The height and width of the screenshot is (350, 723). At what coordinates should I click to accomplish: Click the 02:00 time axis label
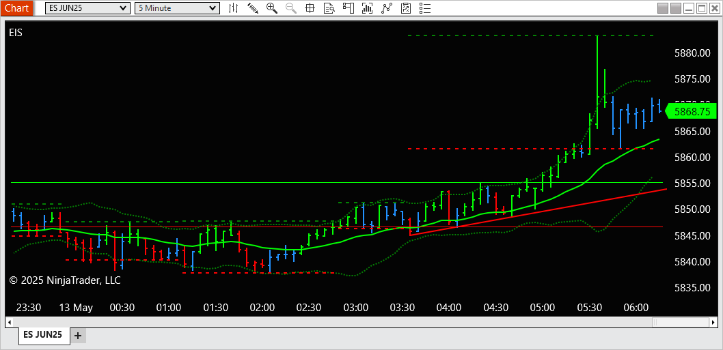[x=262, y=308]
